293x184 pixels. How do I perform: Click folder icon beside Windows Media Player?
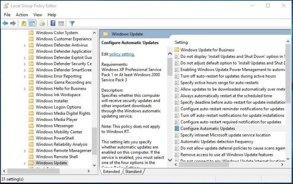(31, 119)
